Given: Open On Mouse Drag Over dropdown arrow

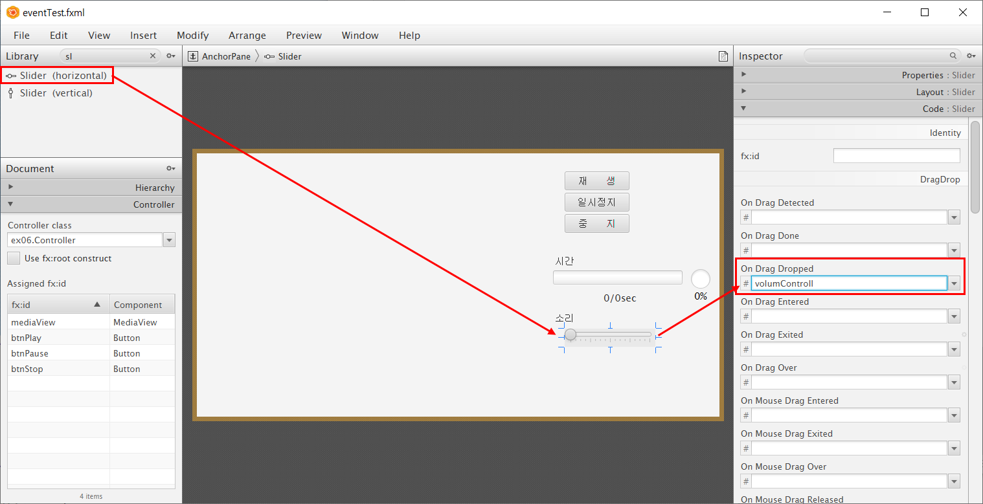Looking at the screenshot, I should coord(954,481).
